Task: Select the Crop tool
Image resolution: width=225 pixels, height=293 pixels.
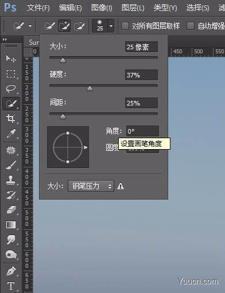Action: tap(11, 119)
